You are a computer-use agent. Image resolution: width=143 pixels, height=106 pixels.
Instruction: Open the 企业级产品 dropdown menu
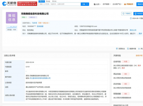[x=117, y=4]
